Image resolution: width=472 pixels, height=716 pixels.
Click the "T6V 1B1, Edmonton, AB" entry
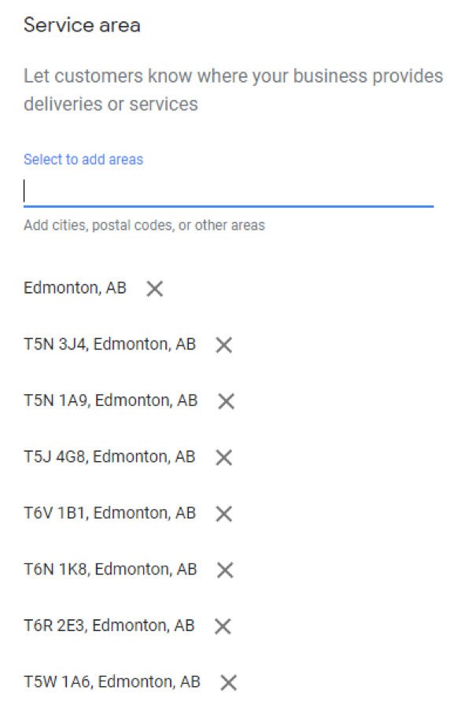[x=109, y=513]
